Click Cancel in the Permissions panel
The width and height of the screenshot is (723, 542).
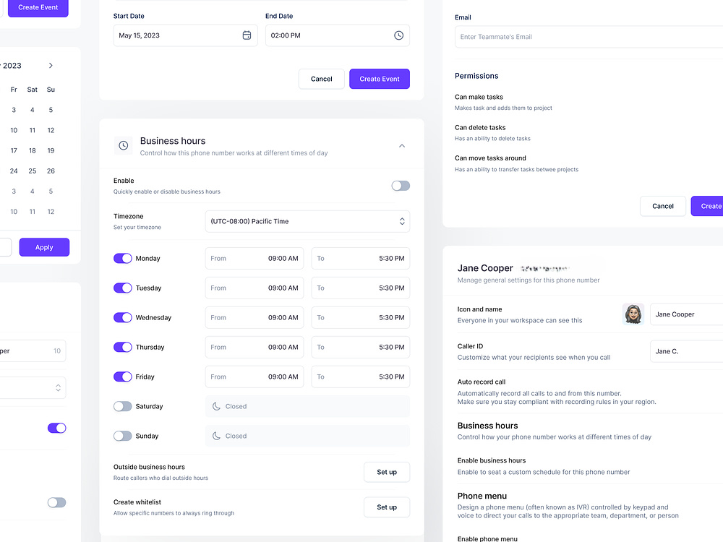pyautogui.click(x=663, y=206)
